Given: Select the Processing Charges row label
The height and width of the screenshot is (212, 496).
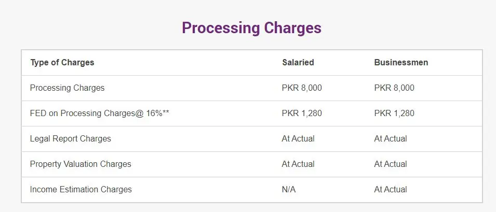Looking at the screenshot, I should coord(67,88).
